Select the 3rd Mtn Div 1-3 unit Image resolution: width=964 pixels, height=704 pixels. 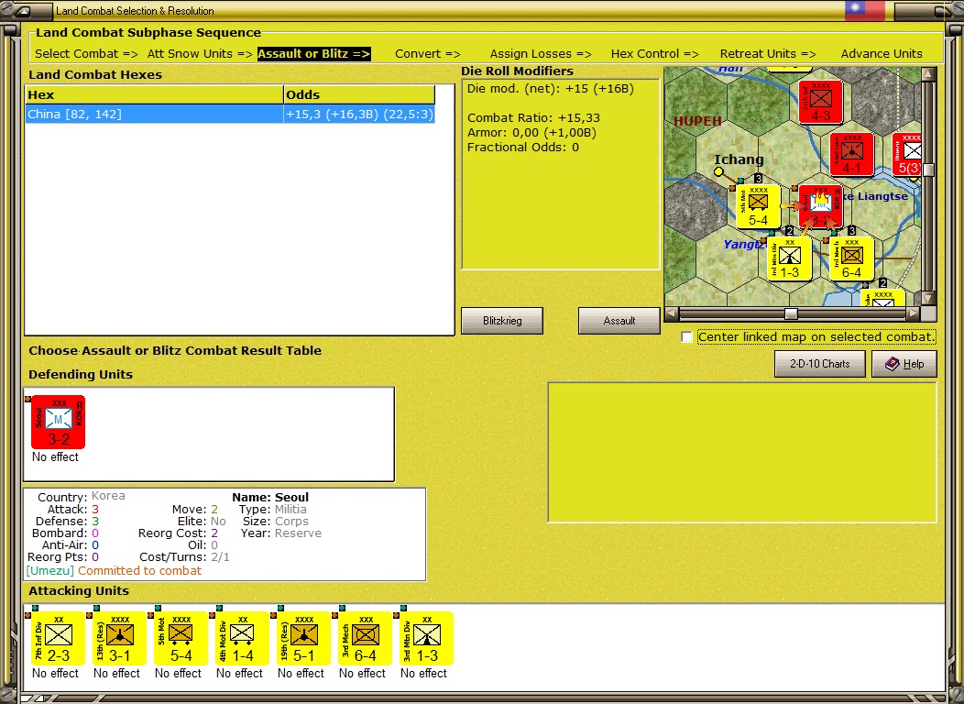click(x=427, y=638)
